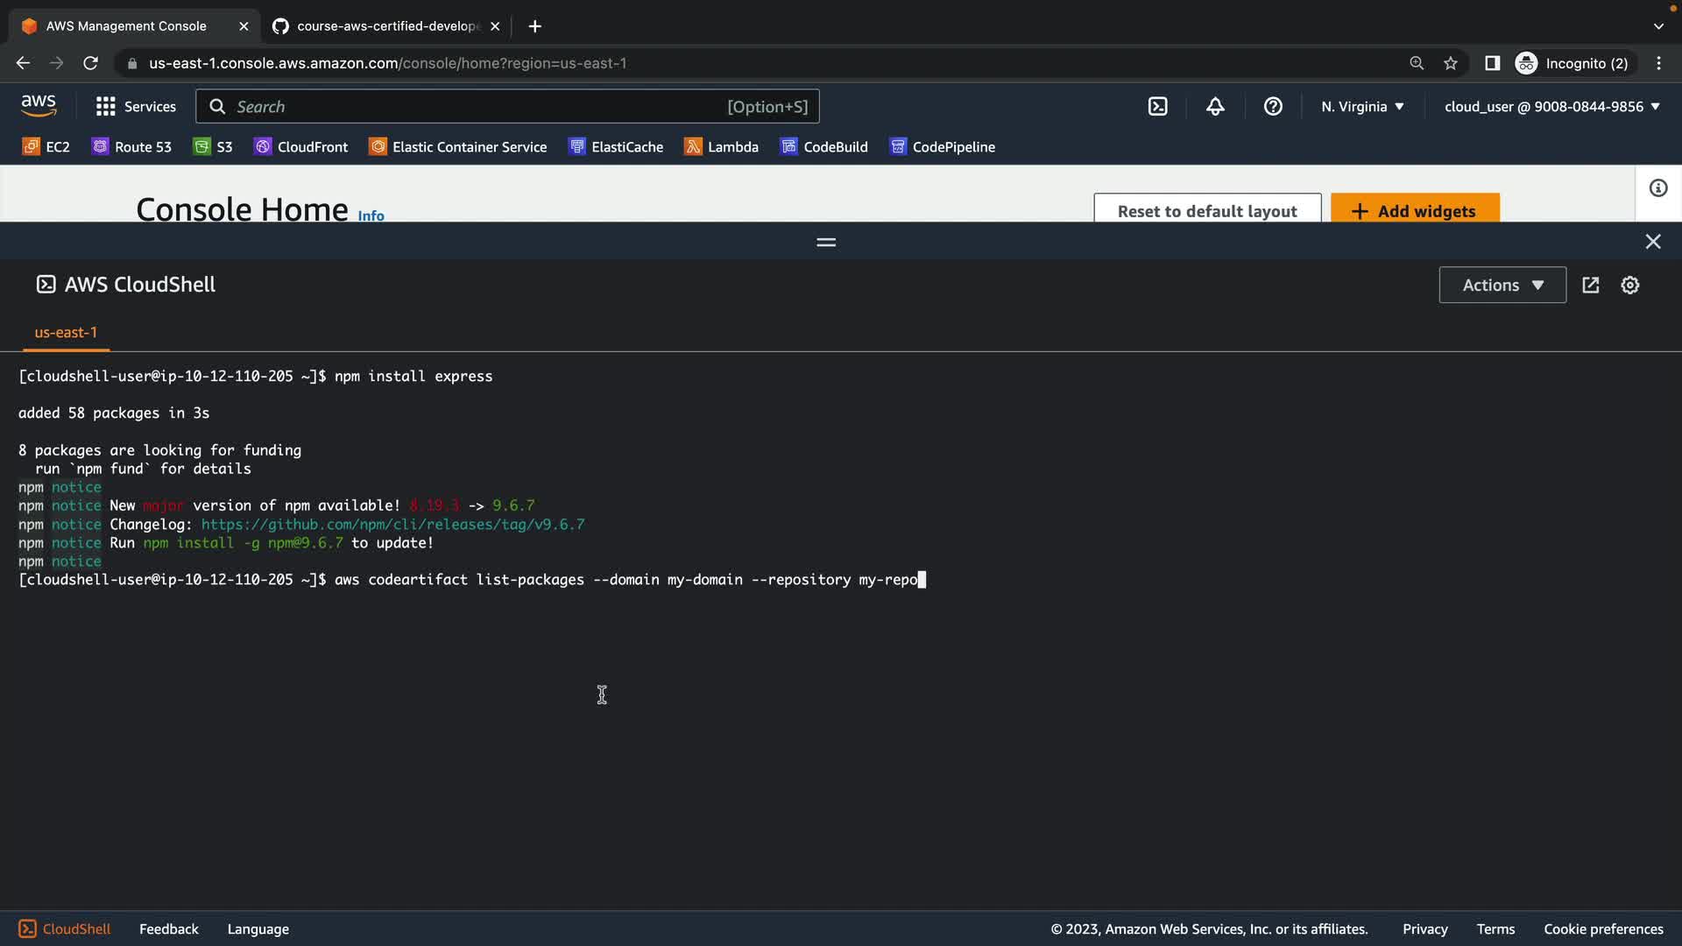Click the AWS logo
The image size is (1682, 946).
tap(39, 106)
